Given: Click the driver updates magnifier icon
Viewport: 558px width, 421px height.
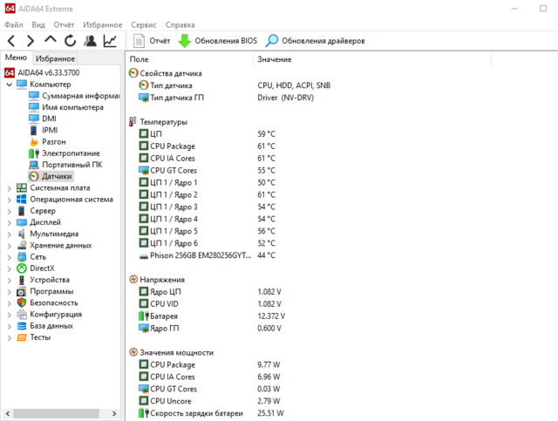Looking at the screenshot, I should point(272,41).
